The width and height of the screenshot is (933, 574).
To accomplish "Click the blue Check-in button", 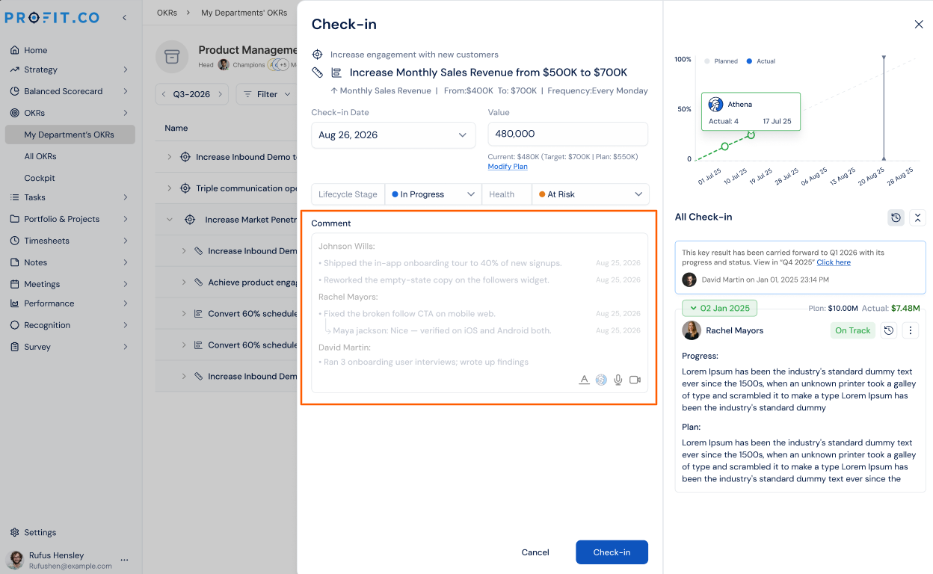I will [612, 552].
